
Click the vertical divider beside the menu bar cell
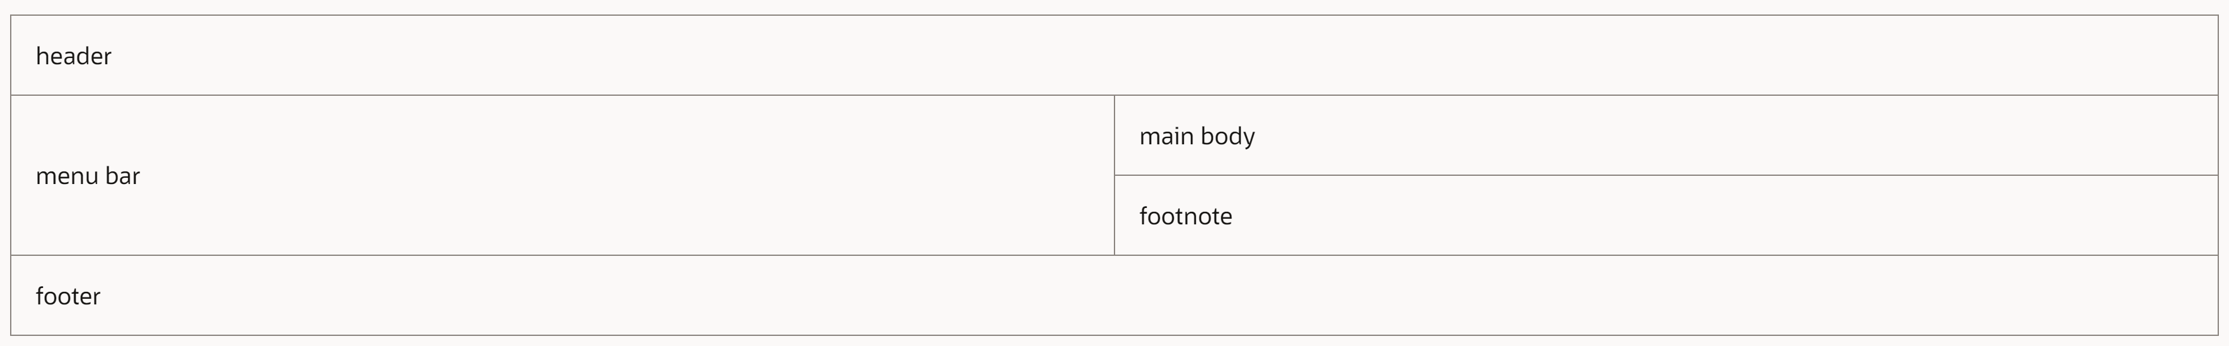click(1114, 176)
